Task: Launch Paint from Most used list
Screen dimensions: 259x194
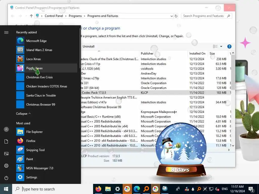Action: tap(47, 159)
